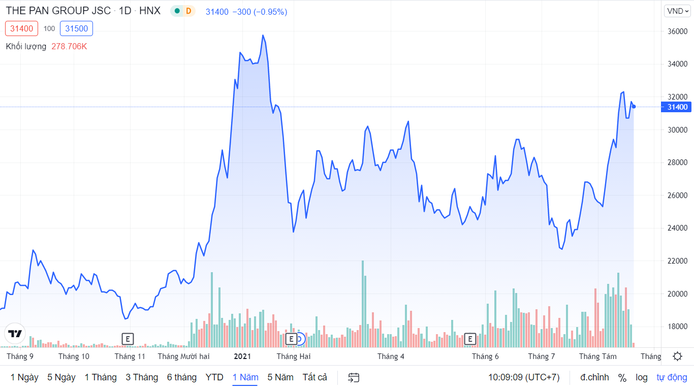Click the price change −300 (−0.95%) text
Image resolution: width=694 pixels, height=390 pixels.
260,11
